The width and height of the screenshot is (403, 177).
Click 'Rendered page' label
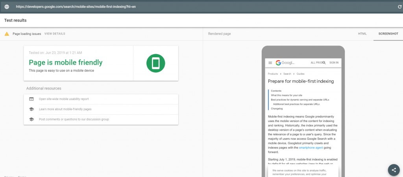pos(219,34)
